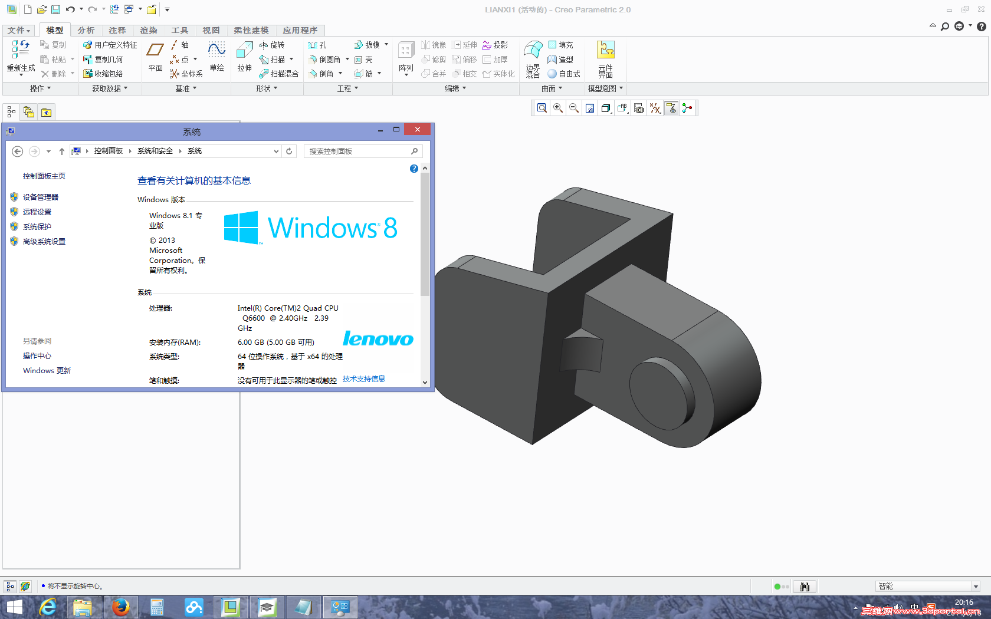Select the Swept Blend (扫描混合) tool
Image resolution: width=991 pixels, height=619 pixels.
click(279, 74)
